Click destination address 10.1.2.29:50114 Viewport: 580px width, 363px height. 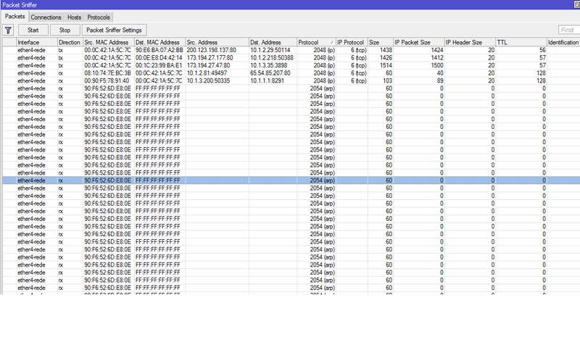(270, 50)
